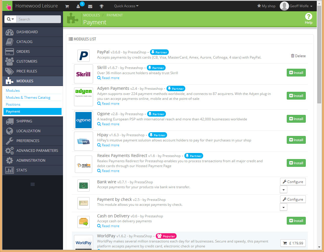
Task: Read more about Cash on Delivery
Action: [108, 226]
